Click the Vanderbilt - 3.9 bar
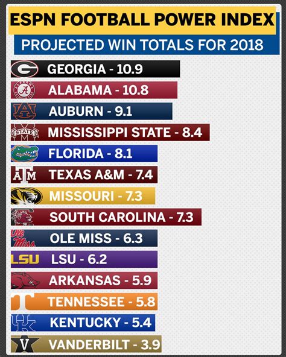This screenshot has width=286, height=357. pyautogui.click(x=86, y=344)
